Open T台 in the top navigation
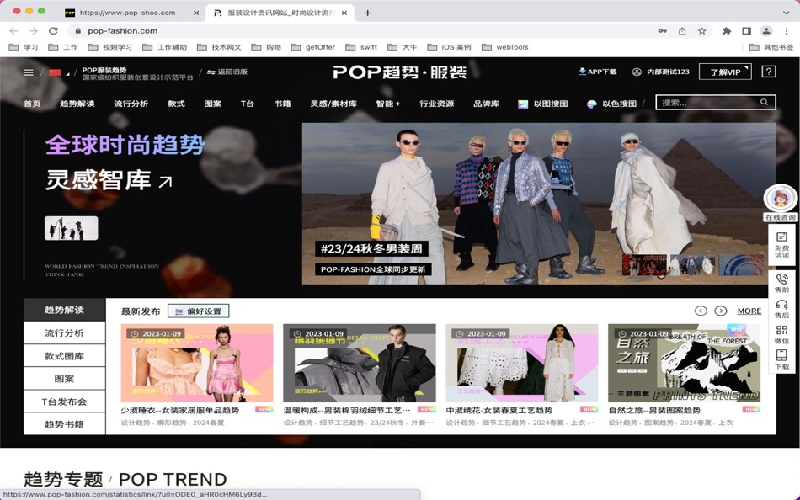 248,104
